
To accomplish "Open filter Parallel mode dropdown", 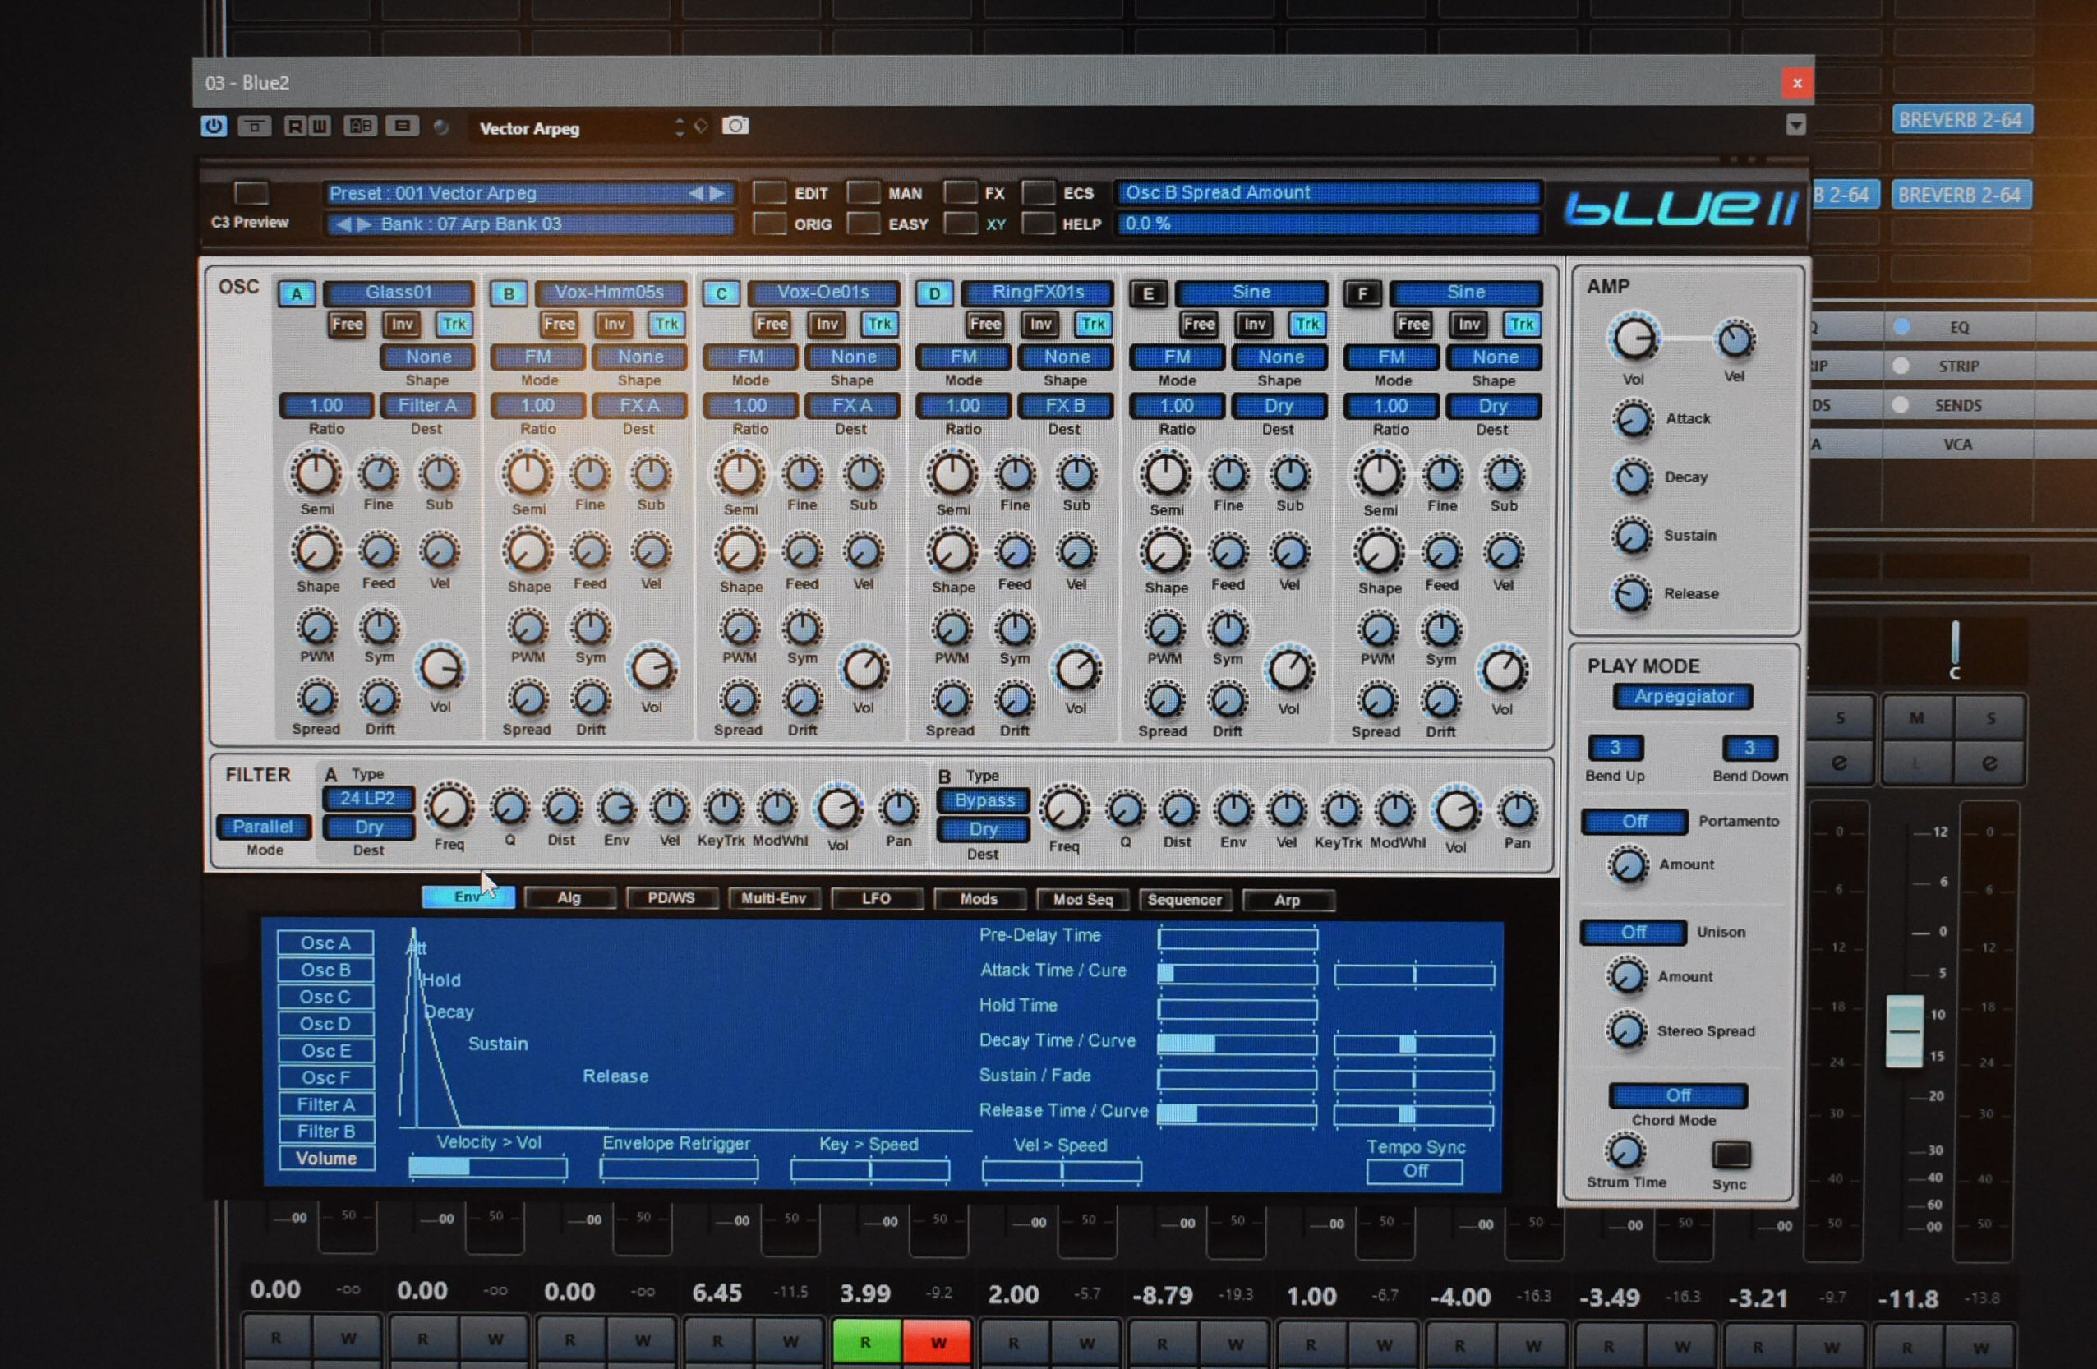I will pyautogui.click(x=263, y=827).
